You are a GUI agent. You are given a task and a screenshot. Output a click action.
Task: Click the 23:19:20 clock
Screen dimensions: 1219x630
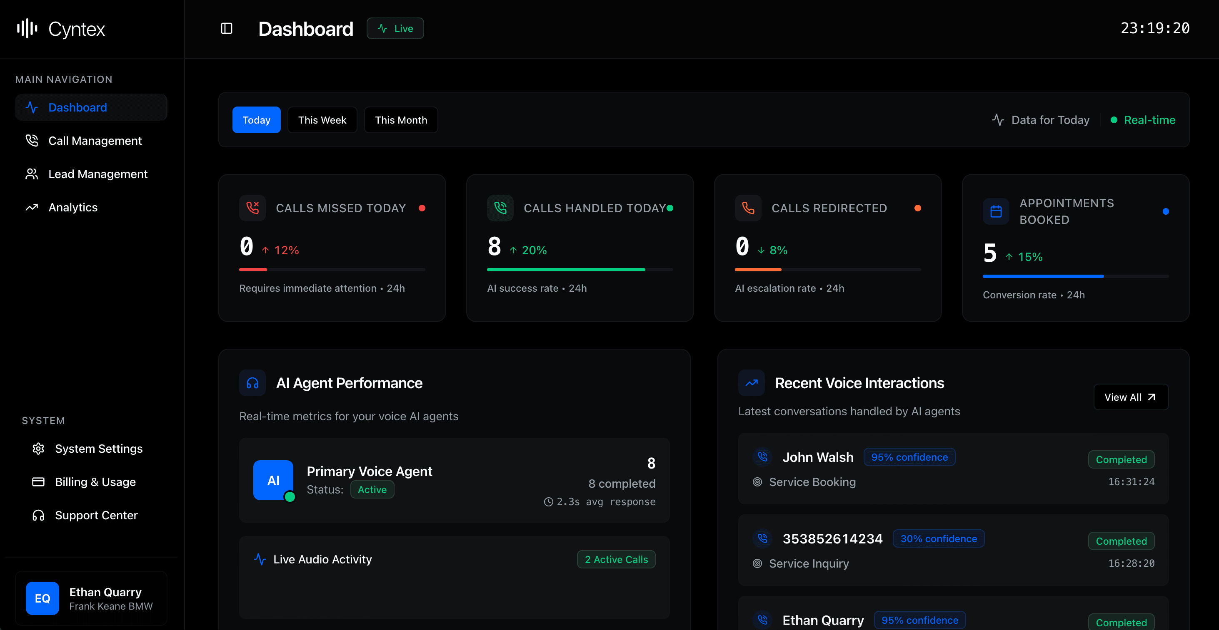pyautogui.click(x=1155, y=28)
